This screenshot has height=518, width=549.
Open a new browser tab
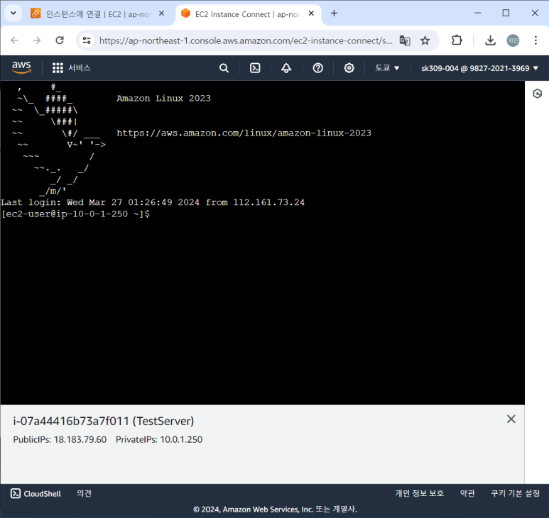(x=334, y=13)
